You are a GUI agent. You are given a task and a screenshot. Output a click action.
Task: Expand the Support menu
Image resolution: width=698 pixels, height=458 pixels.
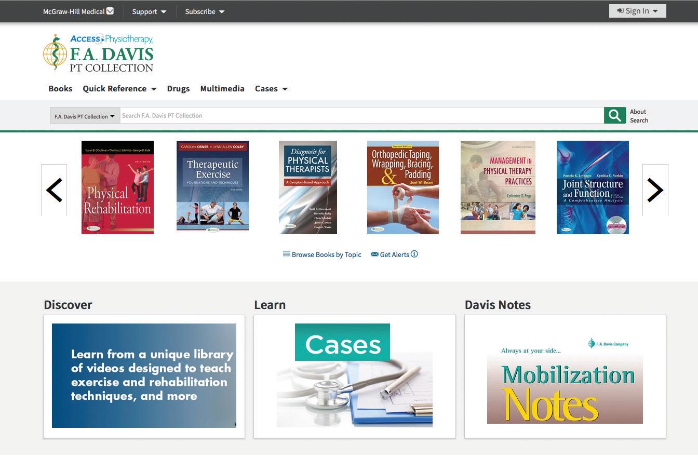coord(150,11)
